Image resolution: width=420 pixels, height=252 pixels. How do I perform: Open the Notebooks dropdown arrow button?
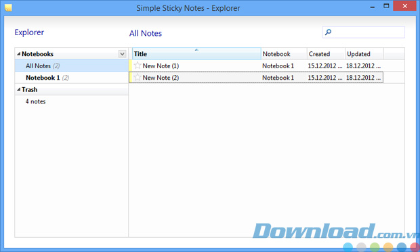[122, 54]
